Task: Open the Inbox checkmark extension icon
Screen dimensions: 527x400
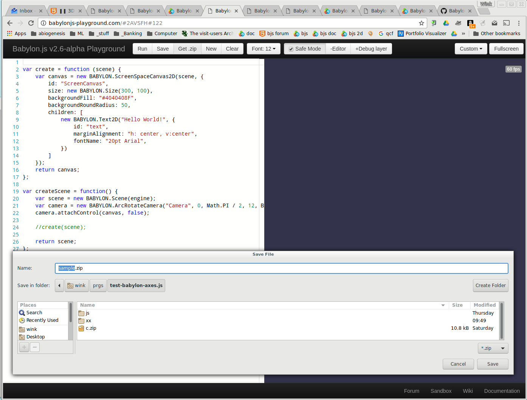Action: [x=494, y=23]
